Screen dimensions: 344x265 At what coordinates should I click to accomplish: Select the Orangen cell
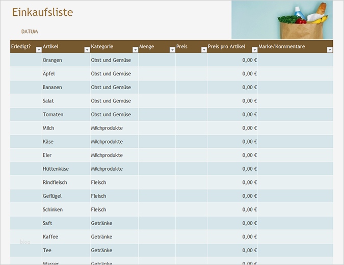(x=66, y=60)
